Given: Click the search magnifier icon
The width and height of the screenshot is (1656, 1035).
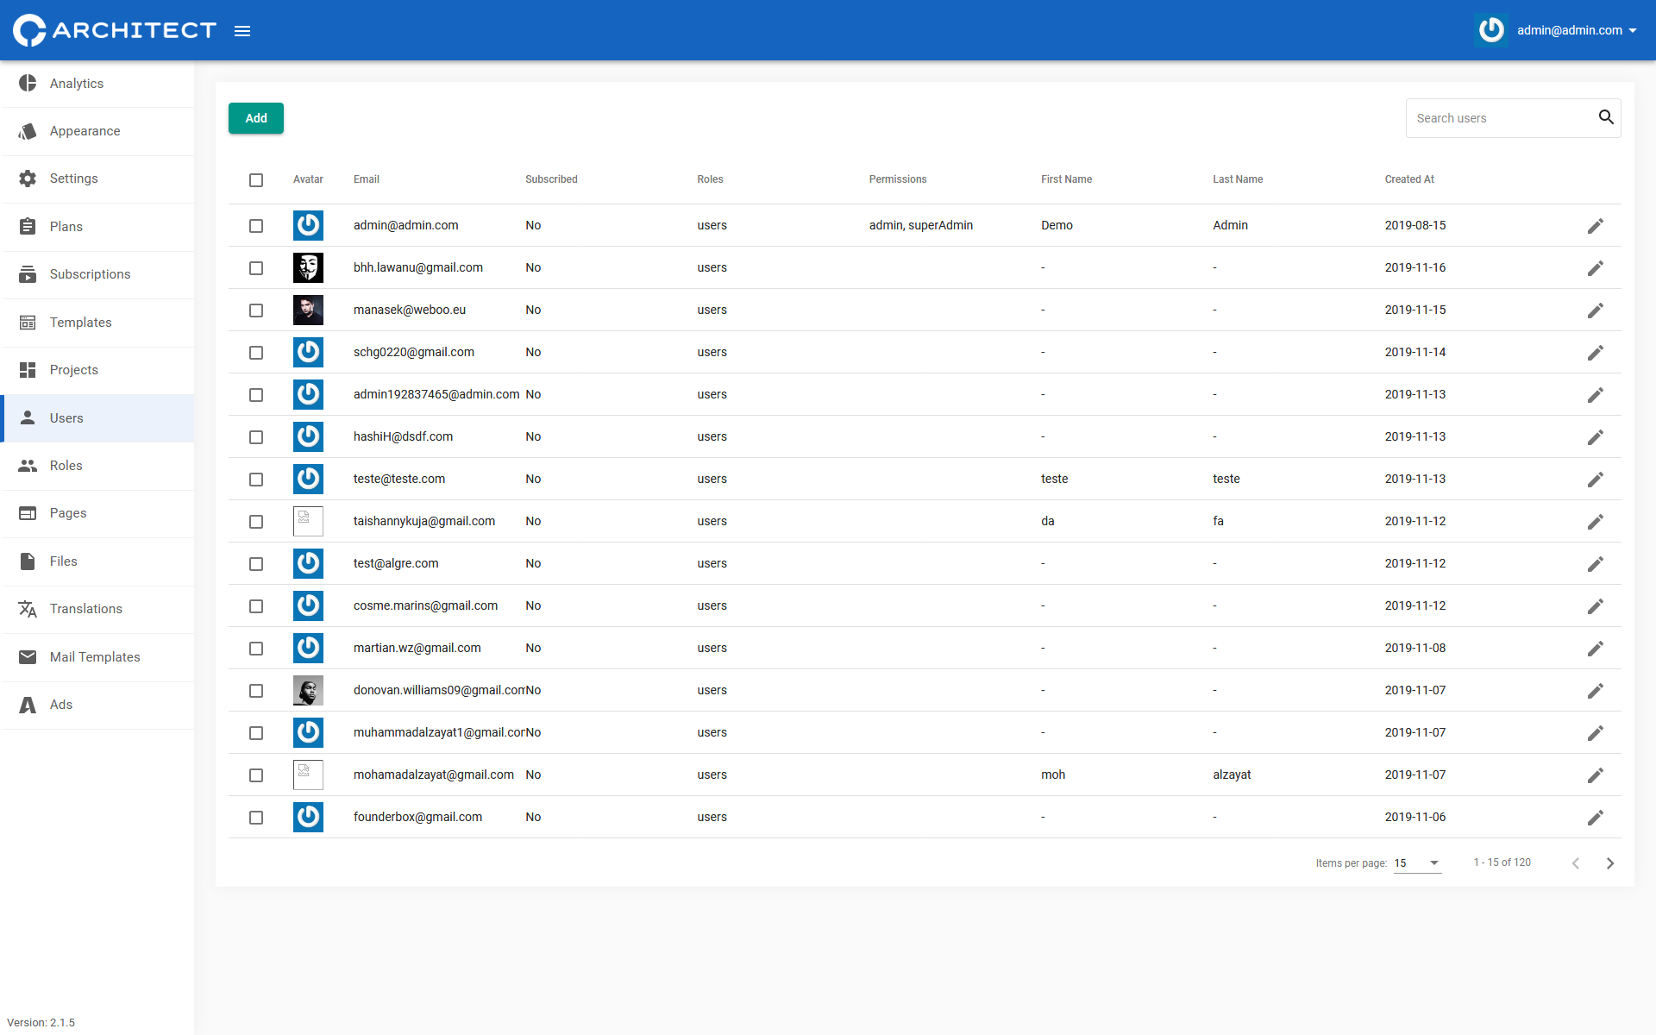Looking at the screenshot, I should tap(1606, 117).
